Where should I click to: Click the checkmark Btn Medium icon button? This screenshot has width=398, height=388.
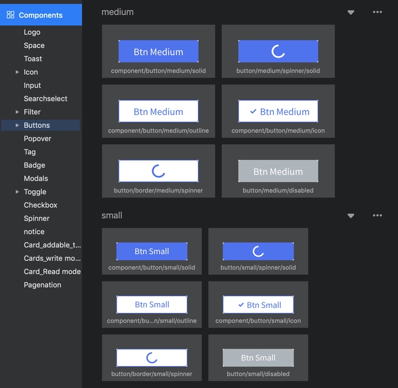point(278,111)
